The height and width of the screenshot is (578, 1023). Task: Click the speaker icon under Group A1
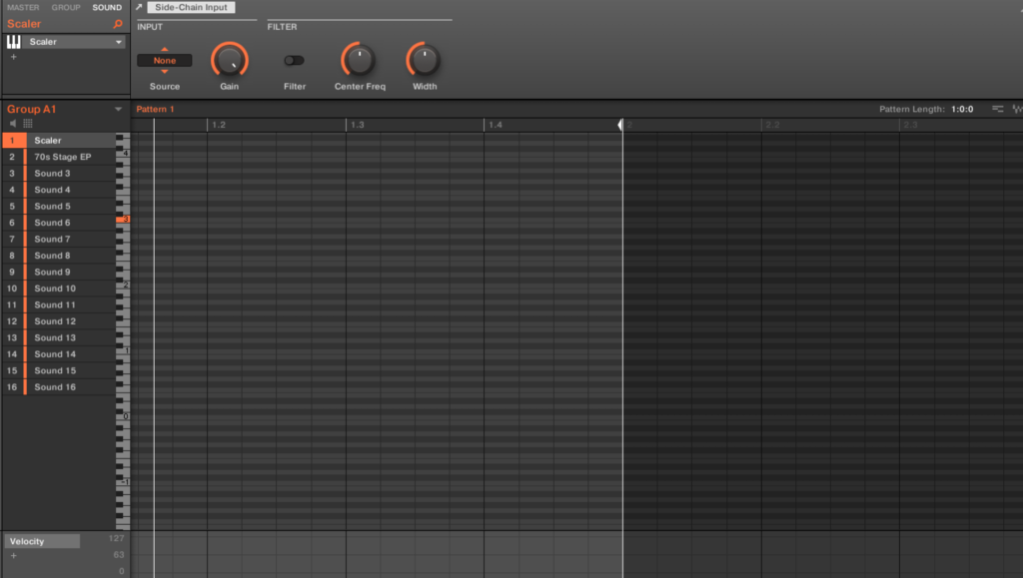point(13,123)
